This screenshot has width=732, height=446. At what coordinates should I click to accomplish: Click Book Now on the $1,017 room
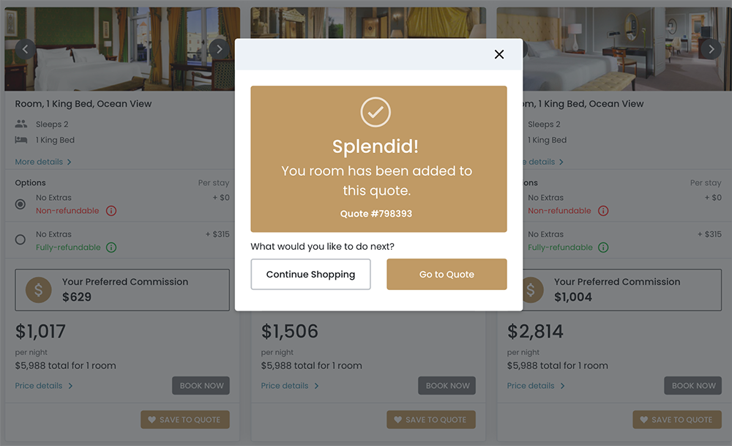tap(201, 386)
